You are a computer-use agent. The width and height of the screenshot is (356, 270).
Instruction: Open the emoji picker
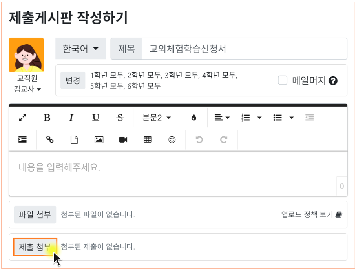pos(172,140)
